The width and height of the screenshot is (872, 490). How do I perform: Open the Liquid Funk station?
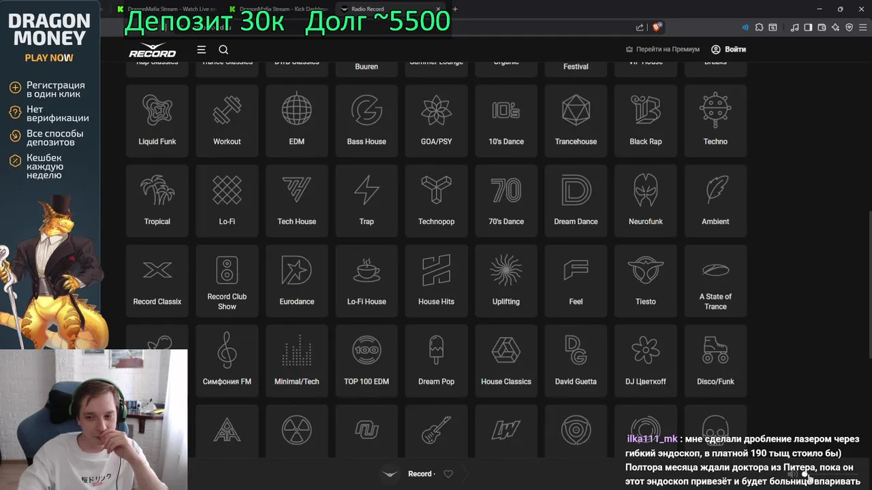click(157, 120)
